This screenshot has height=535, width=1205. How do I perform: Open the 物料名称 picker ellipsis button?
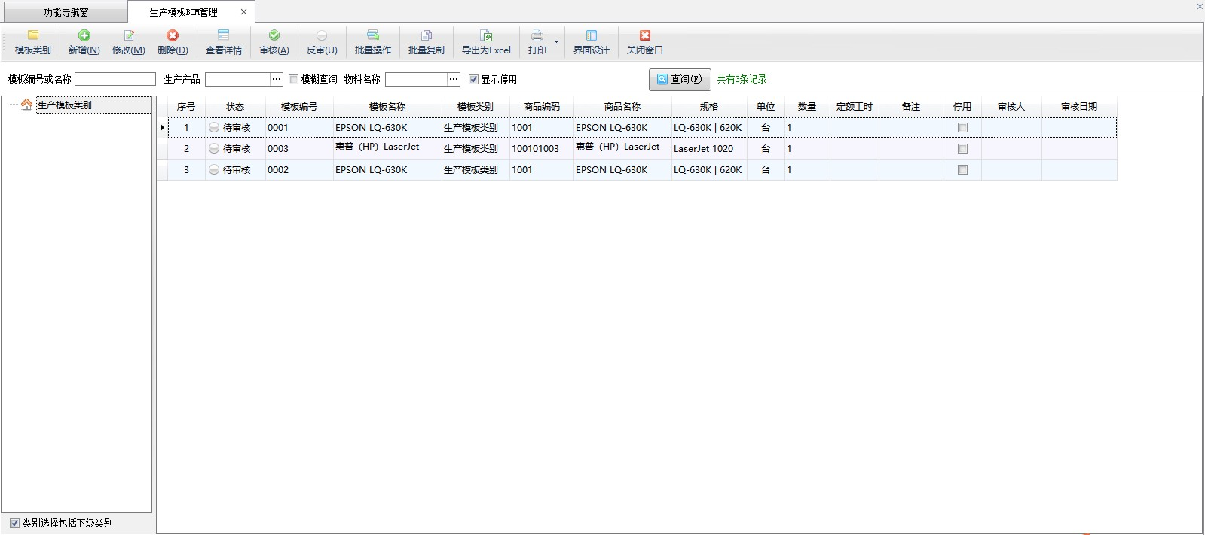[453, 79]
